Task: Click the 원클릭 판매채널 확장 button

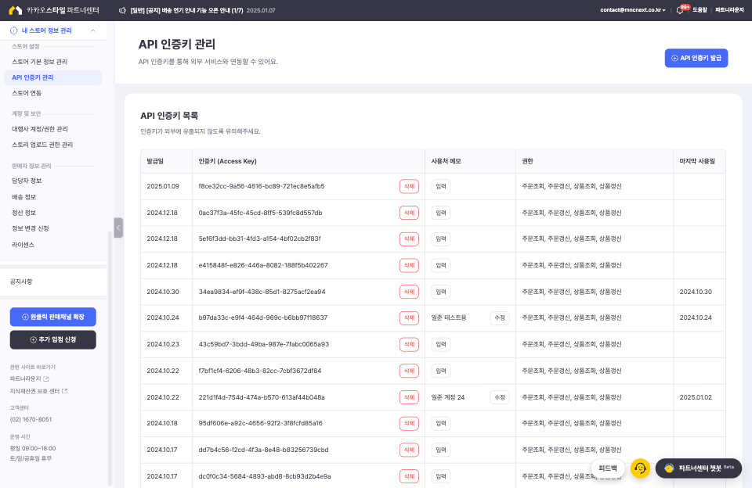Action: click(x=52, y=317)
